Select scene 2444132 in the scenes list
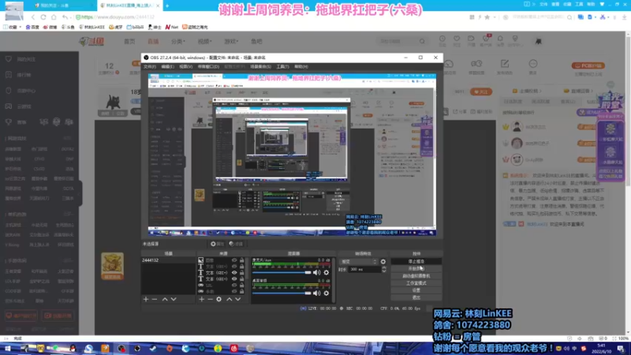631x355 pixels. click(x=168, y=260)
